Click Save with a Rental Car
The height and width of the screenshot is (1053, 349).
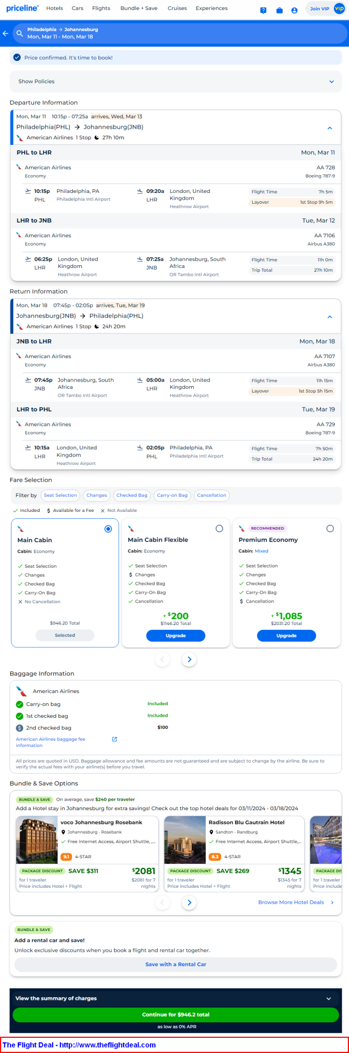176,964
